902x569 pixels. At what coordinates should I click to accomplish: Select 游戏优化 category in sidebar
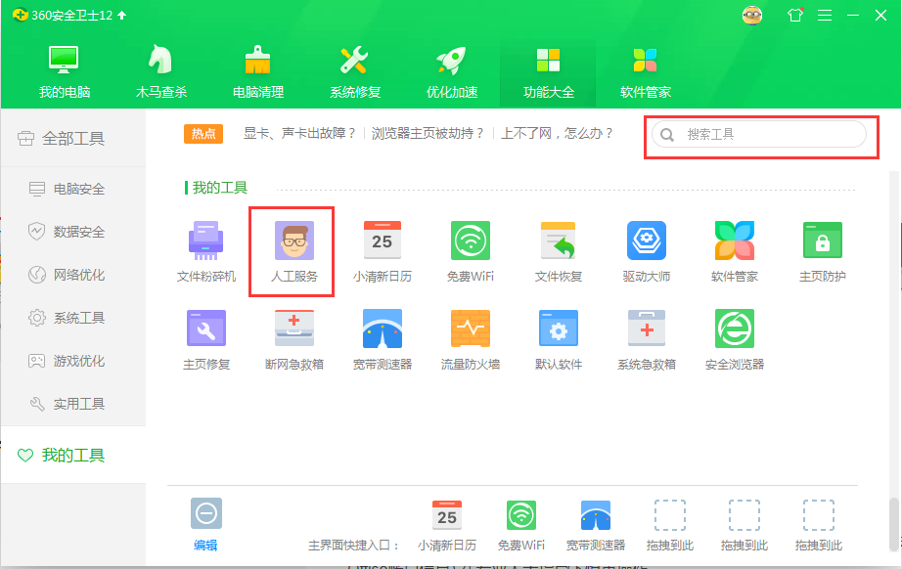[73, 361]
